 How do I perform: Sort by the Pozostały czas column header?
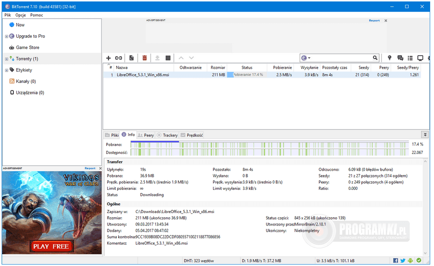pos(334,67)
